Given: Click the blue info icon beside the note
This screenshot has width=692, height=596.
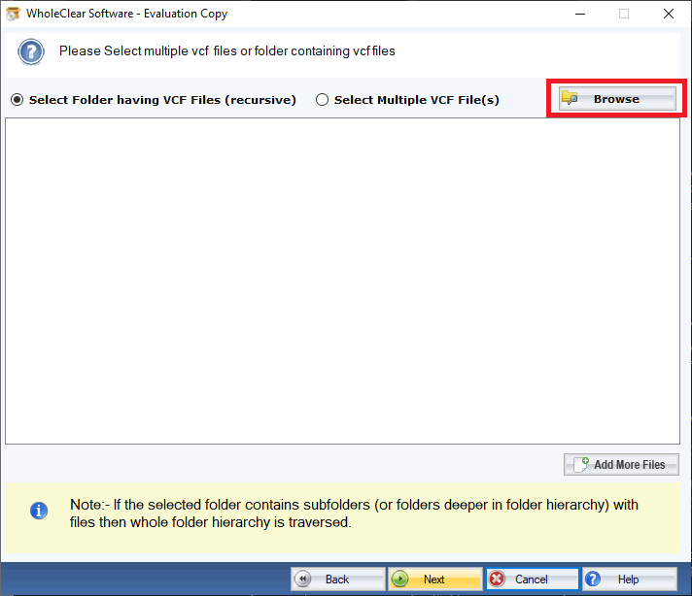Looking at the screenshot, I should [39, 511].
